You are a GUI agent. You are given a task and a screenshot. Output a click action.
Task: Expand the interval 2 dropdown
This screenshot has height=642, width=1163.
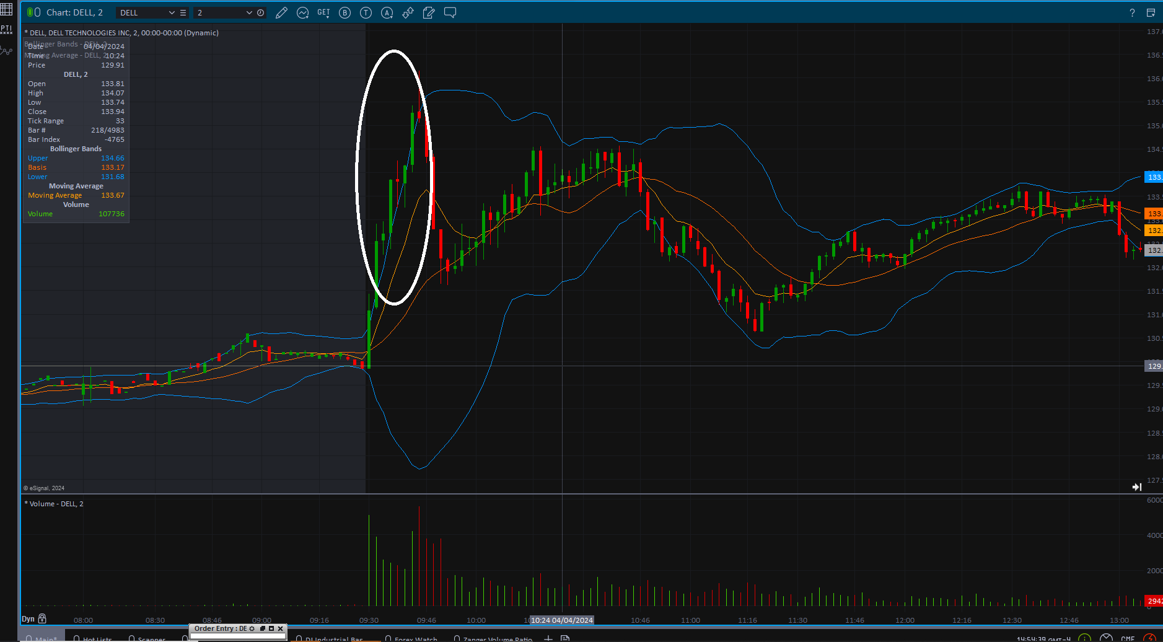249,13
